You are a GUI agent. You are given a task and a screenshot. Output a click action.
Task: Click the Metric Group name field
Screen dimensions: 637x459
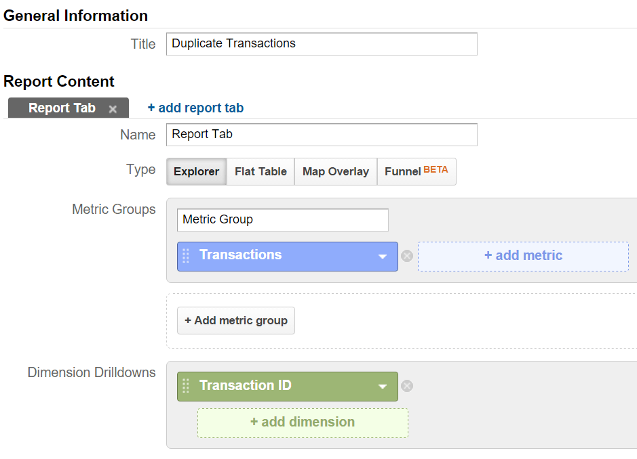[282, 219]
